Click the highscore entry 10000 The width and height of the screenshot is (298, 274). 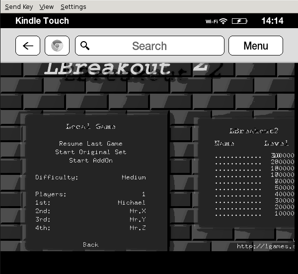click(285, 214)
